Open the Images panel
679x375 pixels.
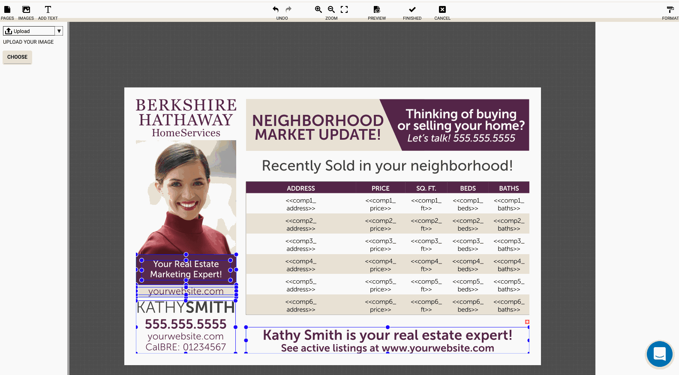(x=26, y=12)
